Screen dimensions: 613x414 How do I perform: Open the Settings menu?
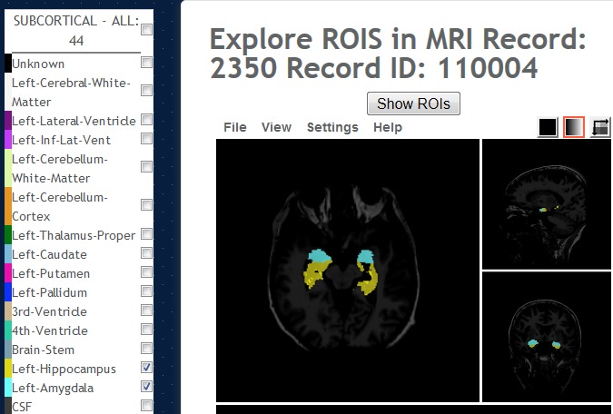(x=332, y=127)
